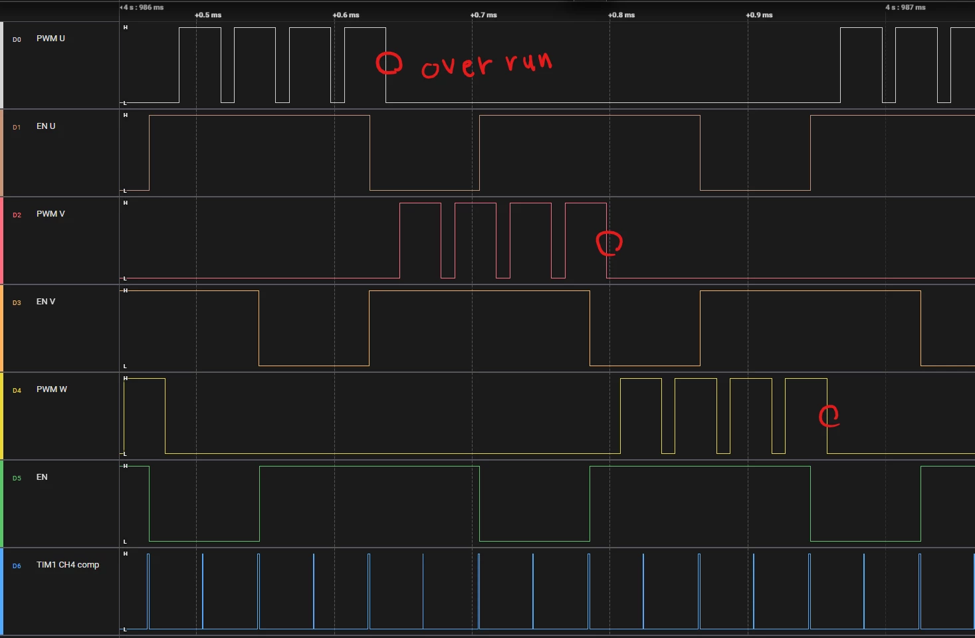Select the PWM V channel name
The image size is (975, 638).
[x=51, y=214]
